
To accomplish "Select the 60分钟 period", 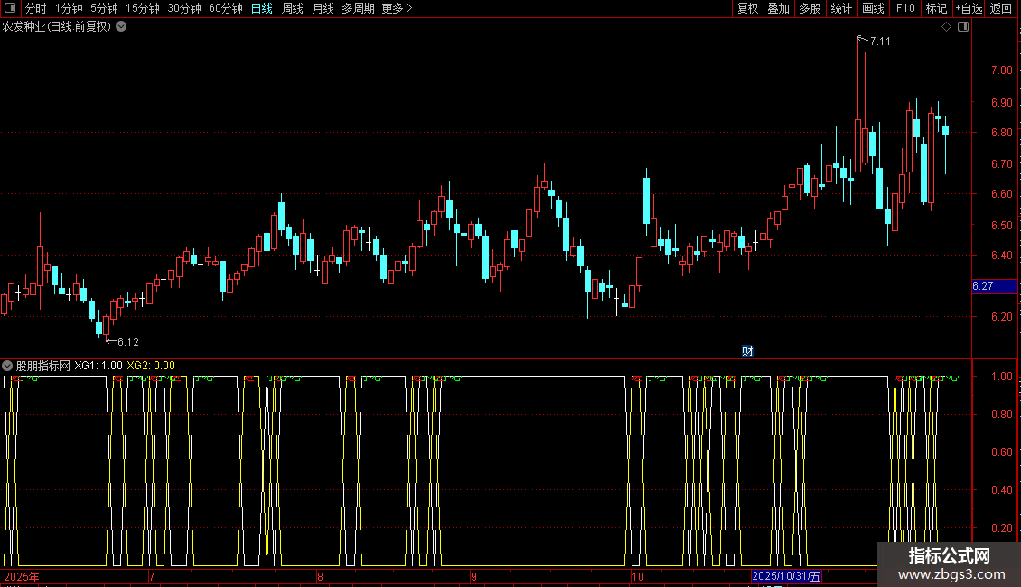I will (x=226, y=8).
